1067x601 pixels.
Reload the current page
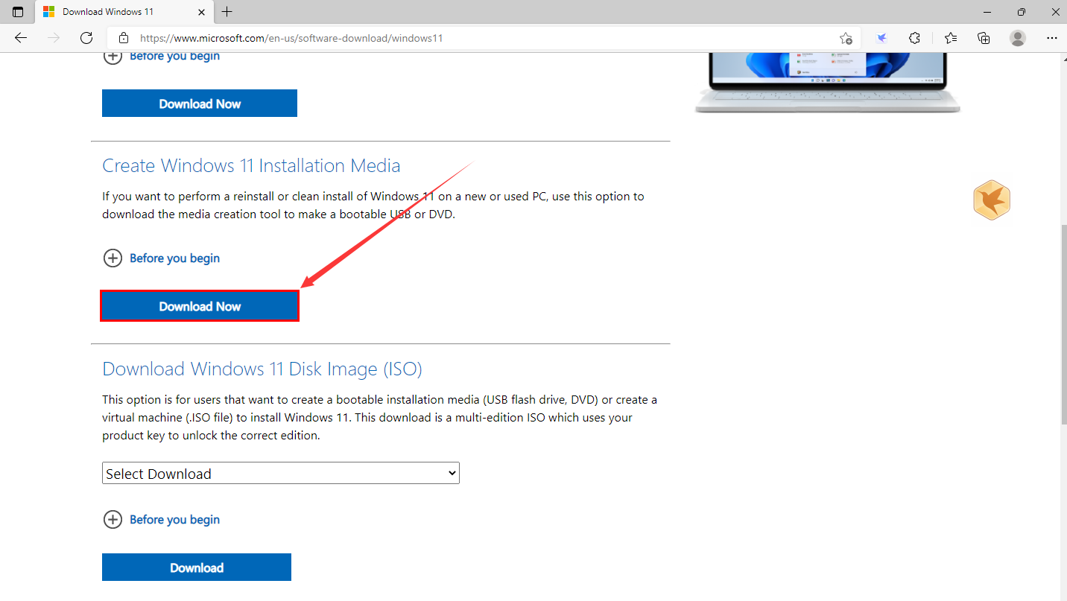tap(86, 38)
